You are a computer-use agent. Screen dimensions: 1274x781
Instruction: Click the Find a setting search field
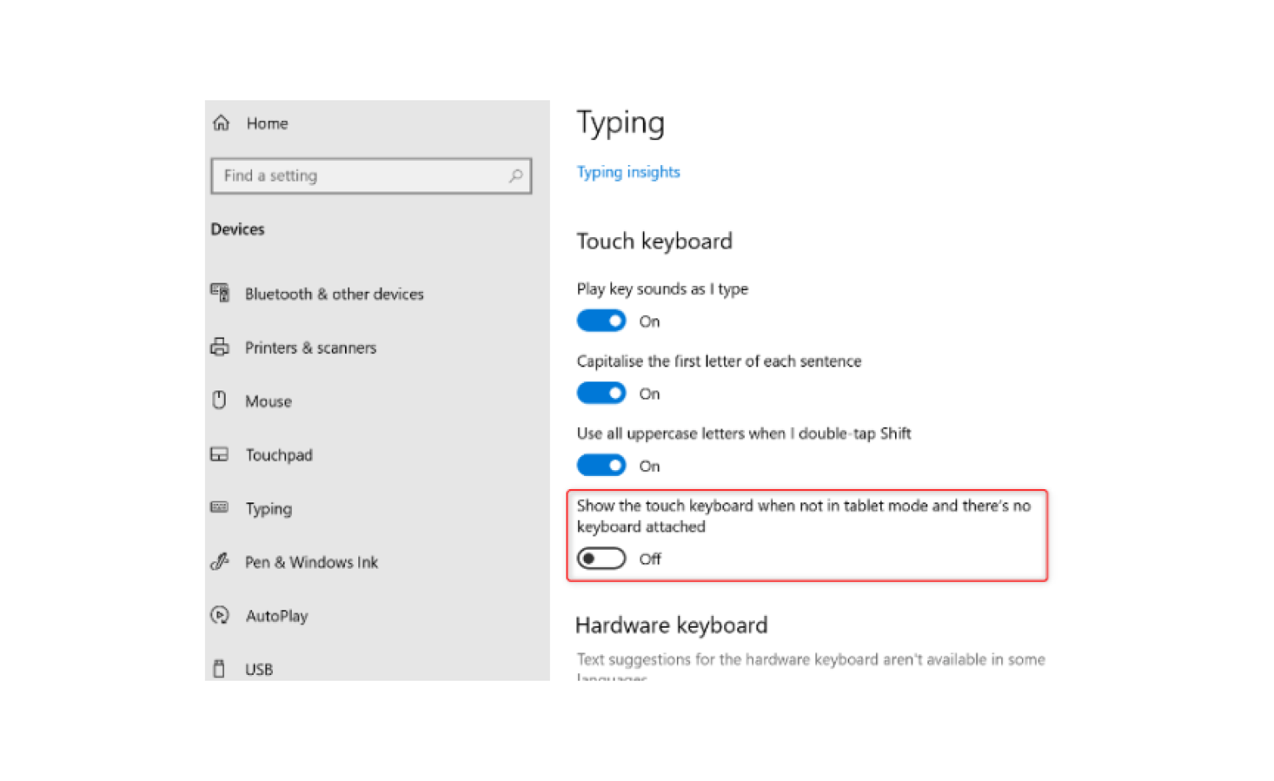(361, 176)
